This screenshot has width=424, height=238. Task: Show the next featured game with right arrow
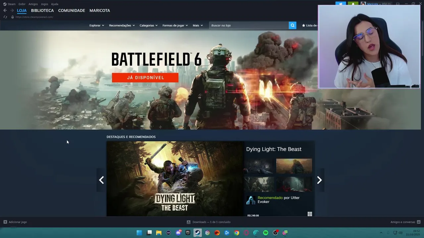pyautogui.click(x=319, y=180)
